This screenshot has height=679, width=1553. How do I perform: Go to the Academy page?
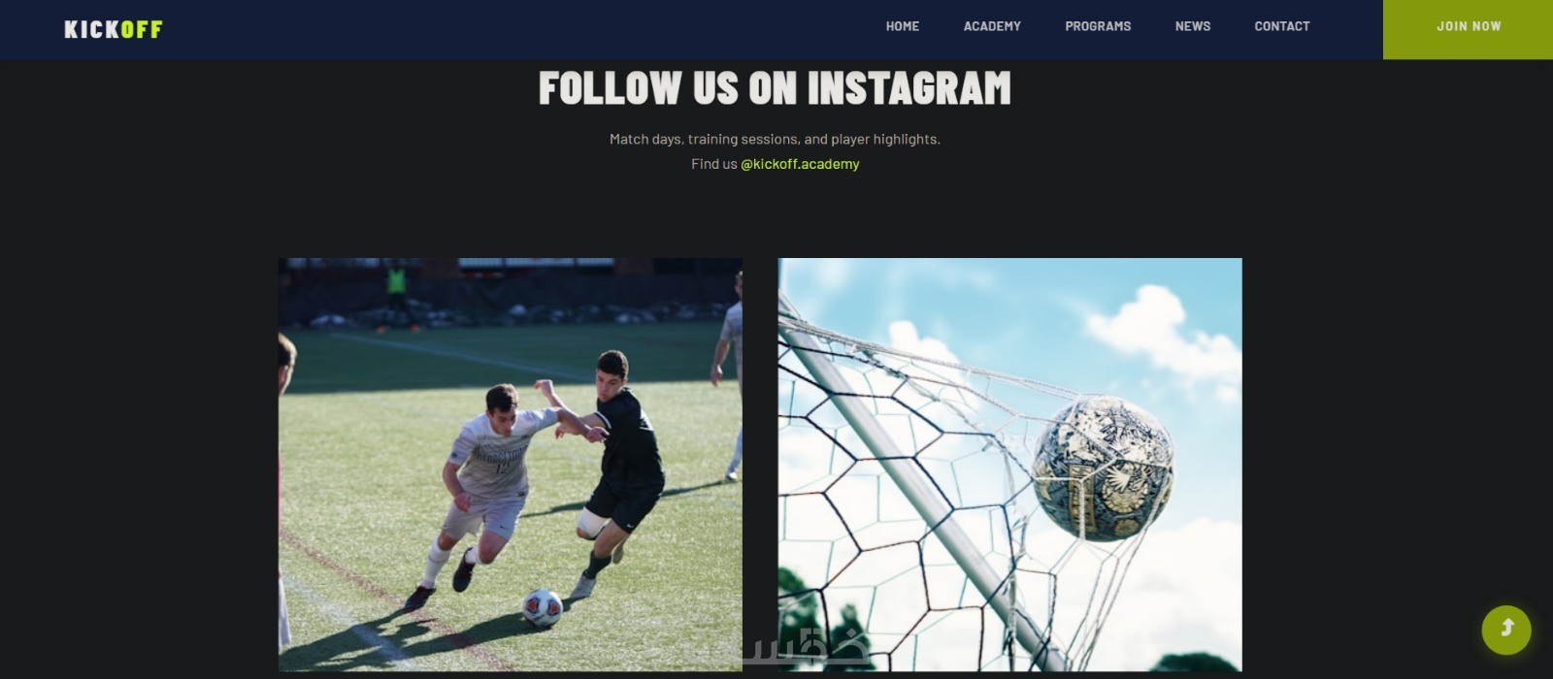[x=992, y=26]
